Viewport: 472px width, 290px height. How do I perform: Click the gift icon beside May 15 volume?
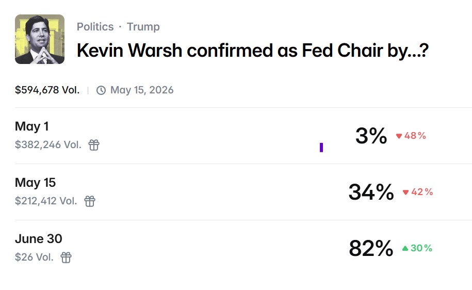click(x=90, y=201)
